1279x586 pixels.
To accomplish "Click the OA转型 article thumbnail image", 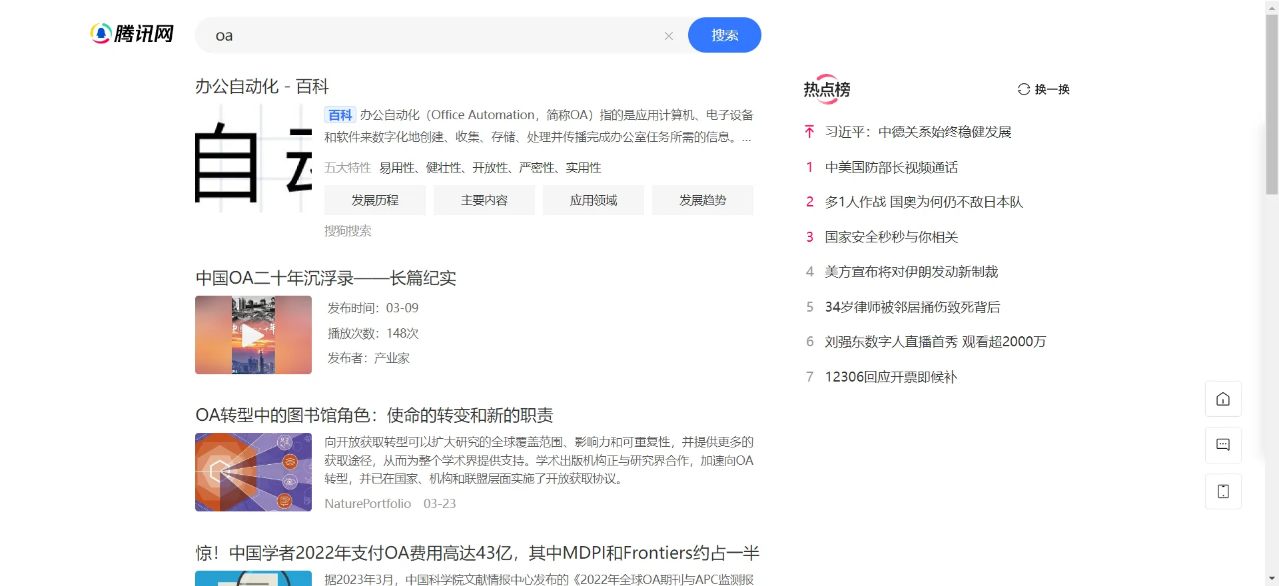I will point(253,472).
